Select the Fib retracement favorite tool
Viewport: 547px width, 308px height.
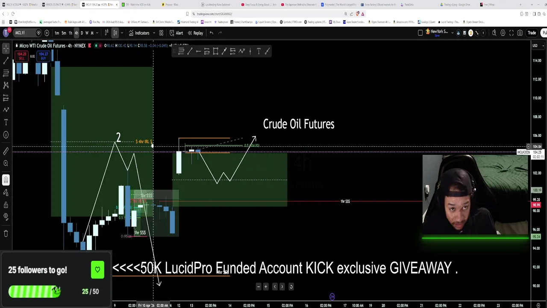point(181,51)
